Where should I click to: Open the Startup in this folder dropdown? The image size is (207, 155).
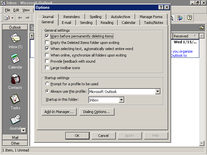(122, 100)
